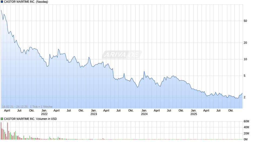Click the blue legend square beside CASTOR MARITIME INC. (Nasdaq)
Image resolution: width=254 pixels, height=142 pixels.
pyautogui.click(x=2, y=2)
